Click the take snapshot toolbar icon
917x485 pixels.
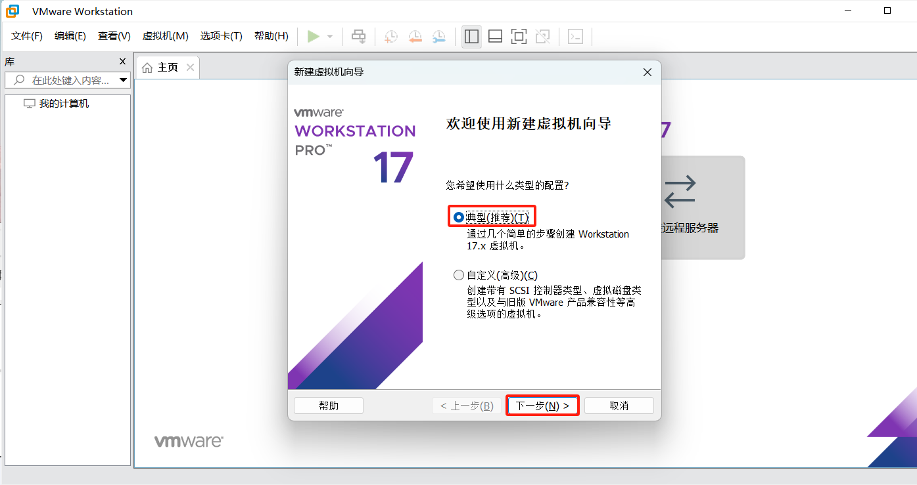(391, 37)
